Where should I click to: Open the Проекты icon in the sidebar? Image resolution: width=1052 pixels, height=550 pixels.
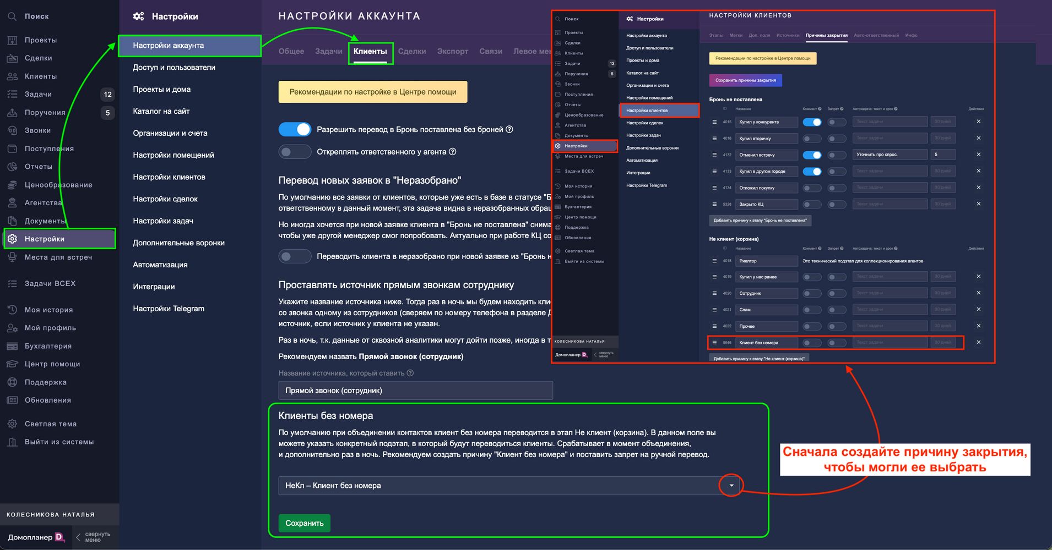[12, 40]
